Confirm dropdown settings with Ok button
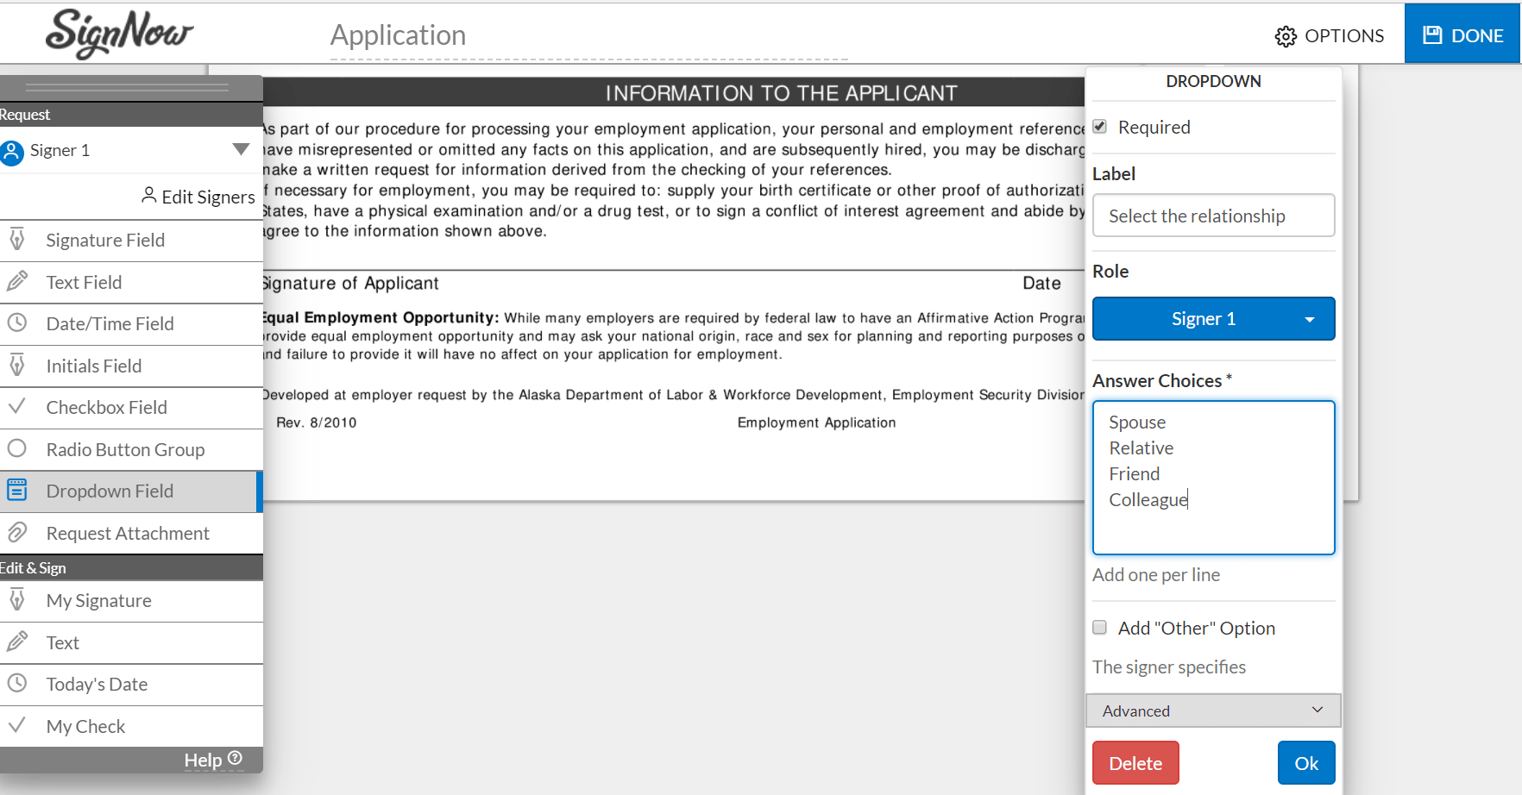This screenshot has width=1522, height=795. [1305, 763]
